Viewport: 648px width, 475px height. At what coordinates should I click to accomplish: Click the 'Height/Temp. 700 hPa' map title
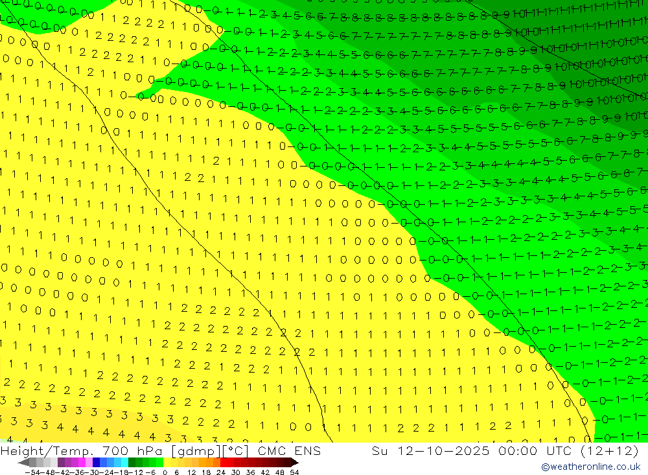click(82, 450)
